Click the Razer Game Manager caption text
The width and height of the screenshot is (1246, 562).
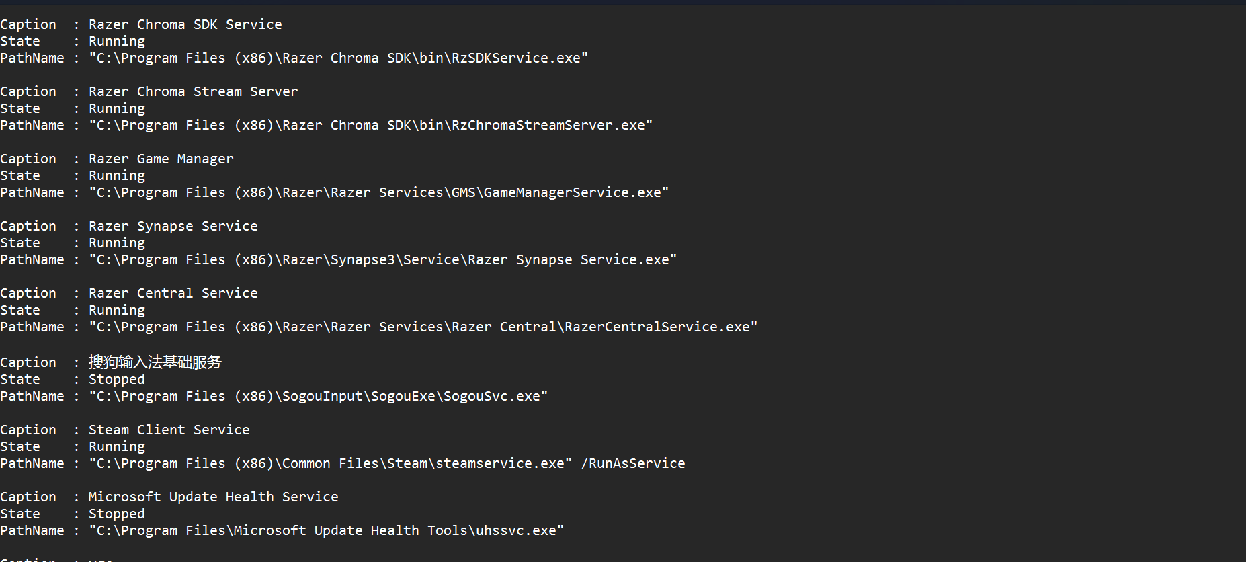[161, 159]
